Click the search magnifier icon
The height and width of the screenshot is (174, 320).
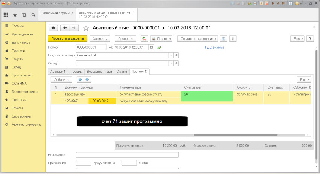[34, 15]
